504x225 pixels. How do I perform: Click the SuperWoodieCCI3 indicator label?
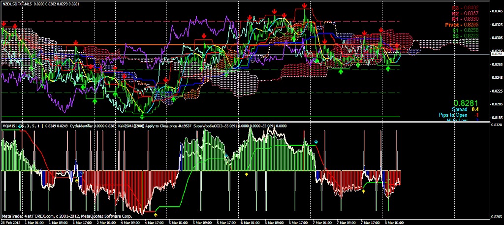pyautogui.click(x=209, y=126)
